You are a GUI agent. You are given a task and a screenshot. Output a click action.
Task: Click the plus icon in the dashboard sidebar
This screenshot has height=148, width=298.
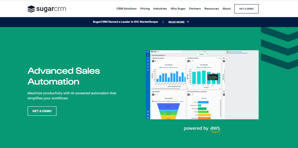pyautogui.click(x=148, y=58)
